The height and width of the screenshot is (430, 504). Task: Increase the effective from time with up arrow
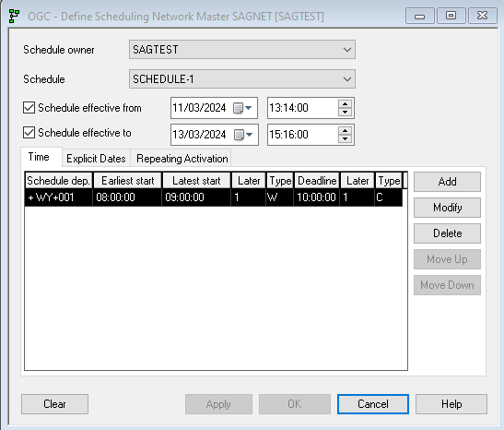tap(346, 104)
